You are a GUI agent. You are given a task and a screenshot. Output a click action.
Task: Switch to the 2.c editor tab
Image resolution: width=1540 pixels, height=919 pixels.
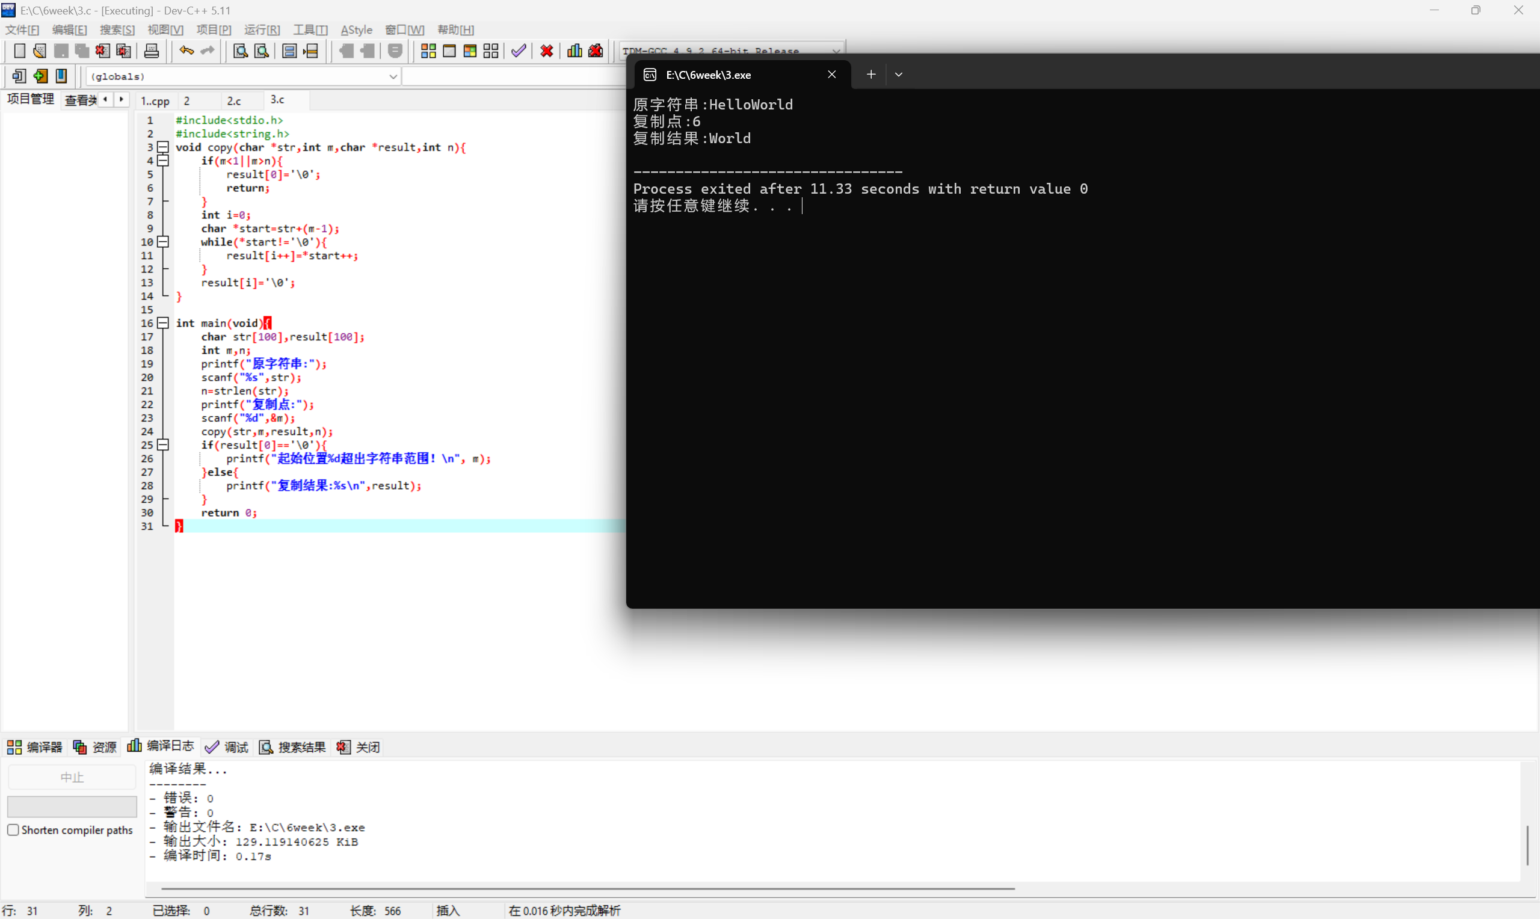coord(234,100)
